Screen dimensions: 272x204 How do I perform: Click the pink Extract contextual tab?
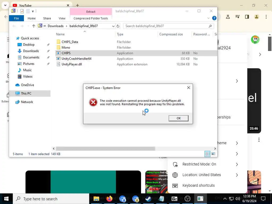91,12
